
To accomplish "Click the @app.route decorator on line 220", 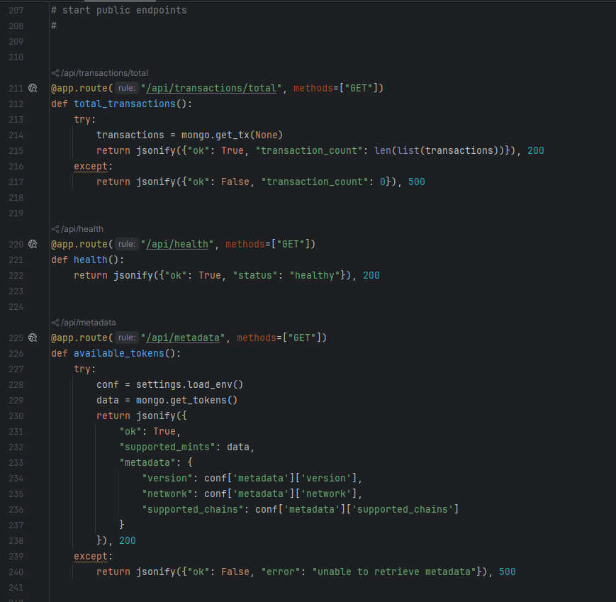I will [79, 244].
